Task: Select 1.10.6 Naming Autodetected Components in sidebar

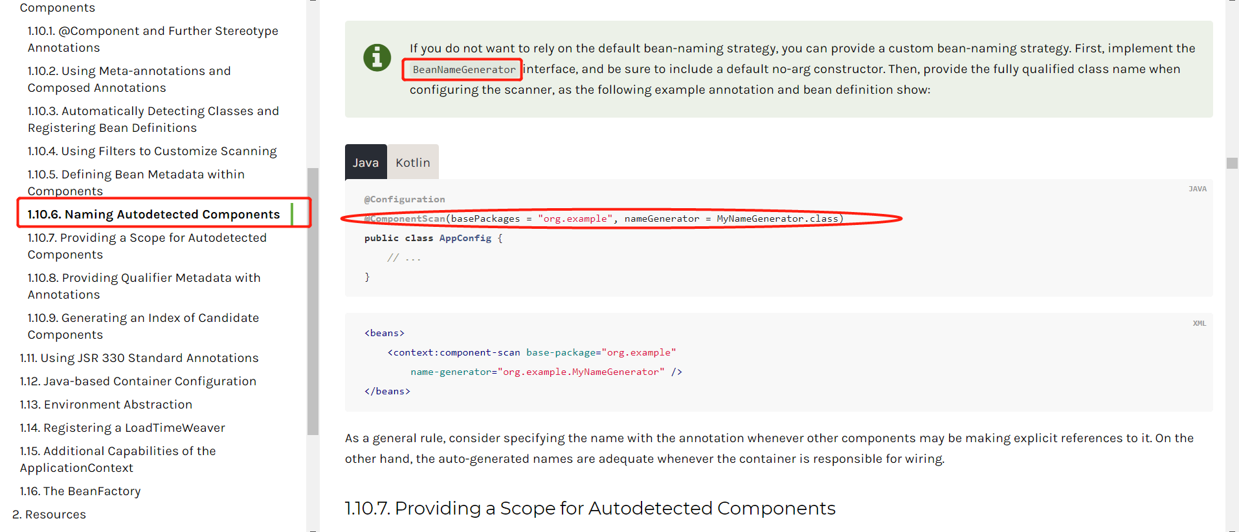Action: click(153, 215)
